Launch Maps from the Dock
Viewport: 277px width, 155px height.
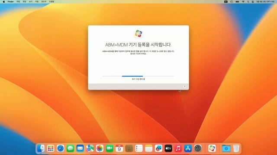pos(90,149)
